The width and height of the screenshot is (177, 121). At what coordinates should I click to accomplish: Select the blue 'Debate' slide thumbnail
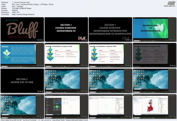(x=22, y=55)
